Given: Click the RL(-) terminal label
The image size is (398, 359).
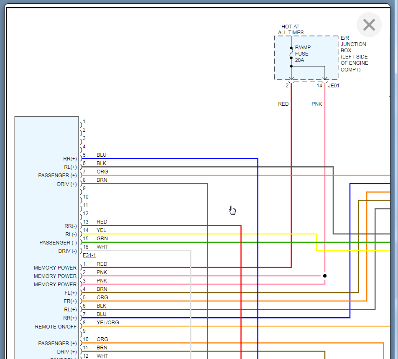Looking at the screenshot, I should point(71,234).
